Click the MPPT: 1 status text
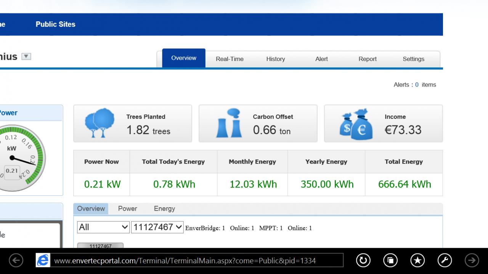 271,228
